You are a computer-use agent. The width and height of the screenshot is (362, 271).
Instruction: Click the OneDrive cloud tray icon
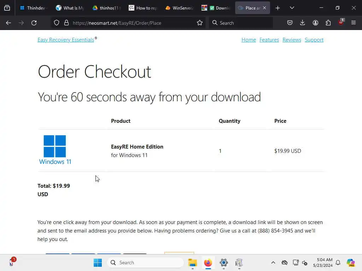[285, 263]
